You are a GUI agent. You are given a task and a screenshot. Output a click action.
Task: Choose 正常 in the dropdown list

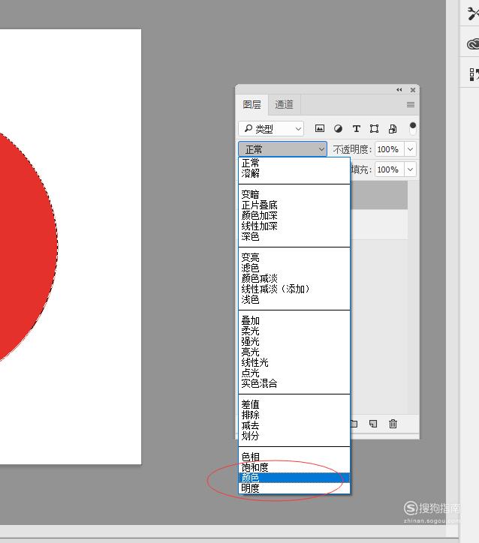[294, 163]
